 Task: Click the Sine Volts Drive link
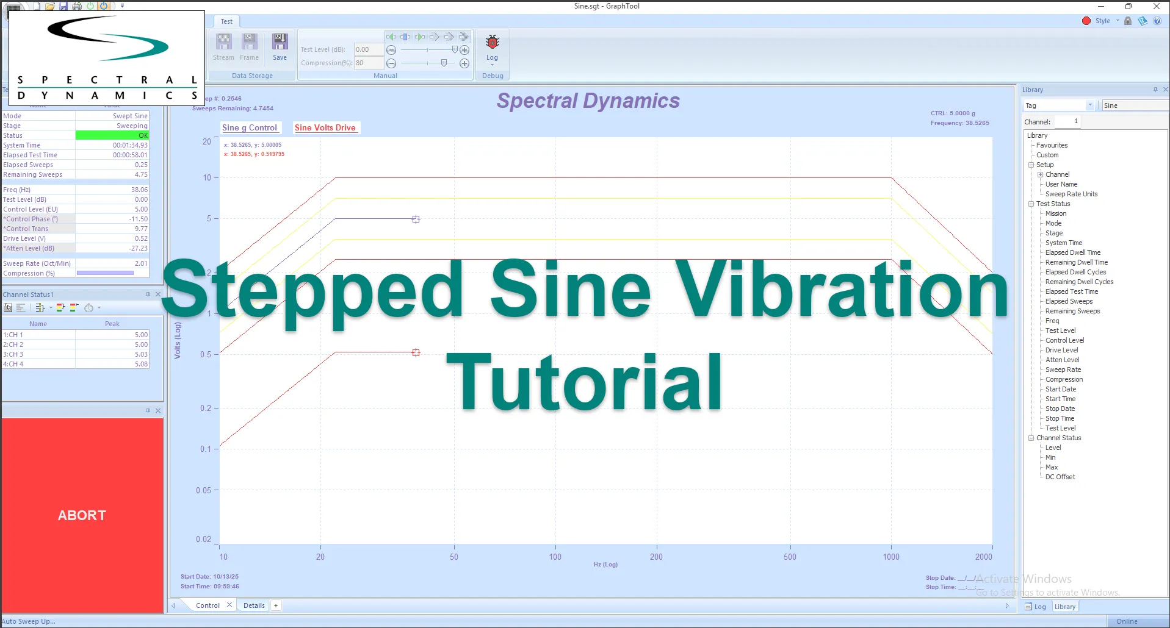click(x=325, y=127)
